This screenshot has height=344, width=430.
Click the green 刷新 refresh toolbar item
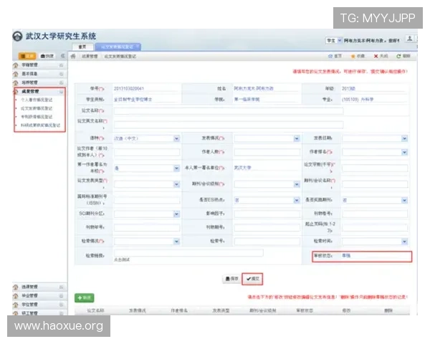(x=403, y=56)
